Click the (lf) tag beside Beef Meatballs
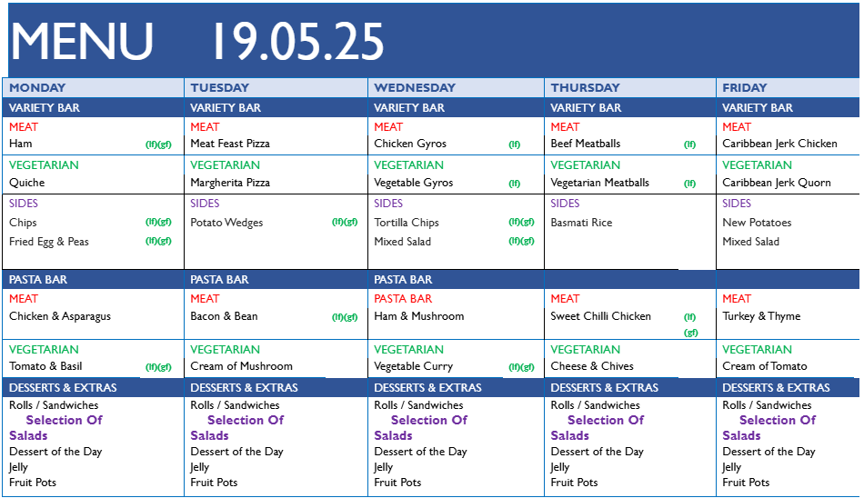 (x=689, y=144)
